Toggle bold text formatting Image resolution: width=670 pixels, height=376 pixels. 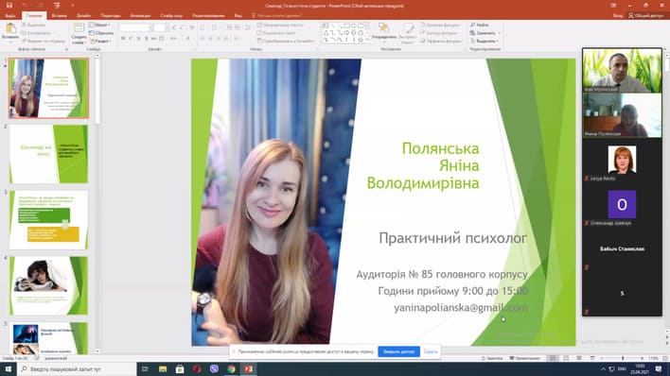pos(123,39)
